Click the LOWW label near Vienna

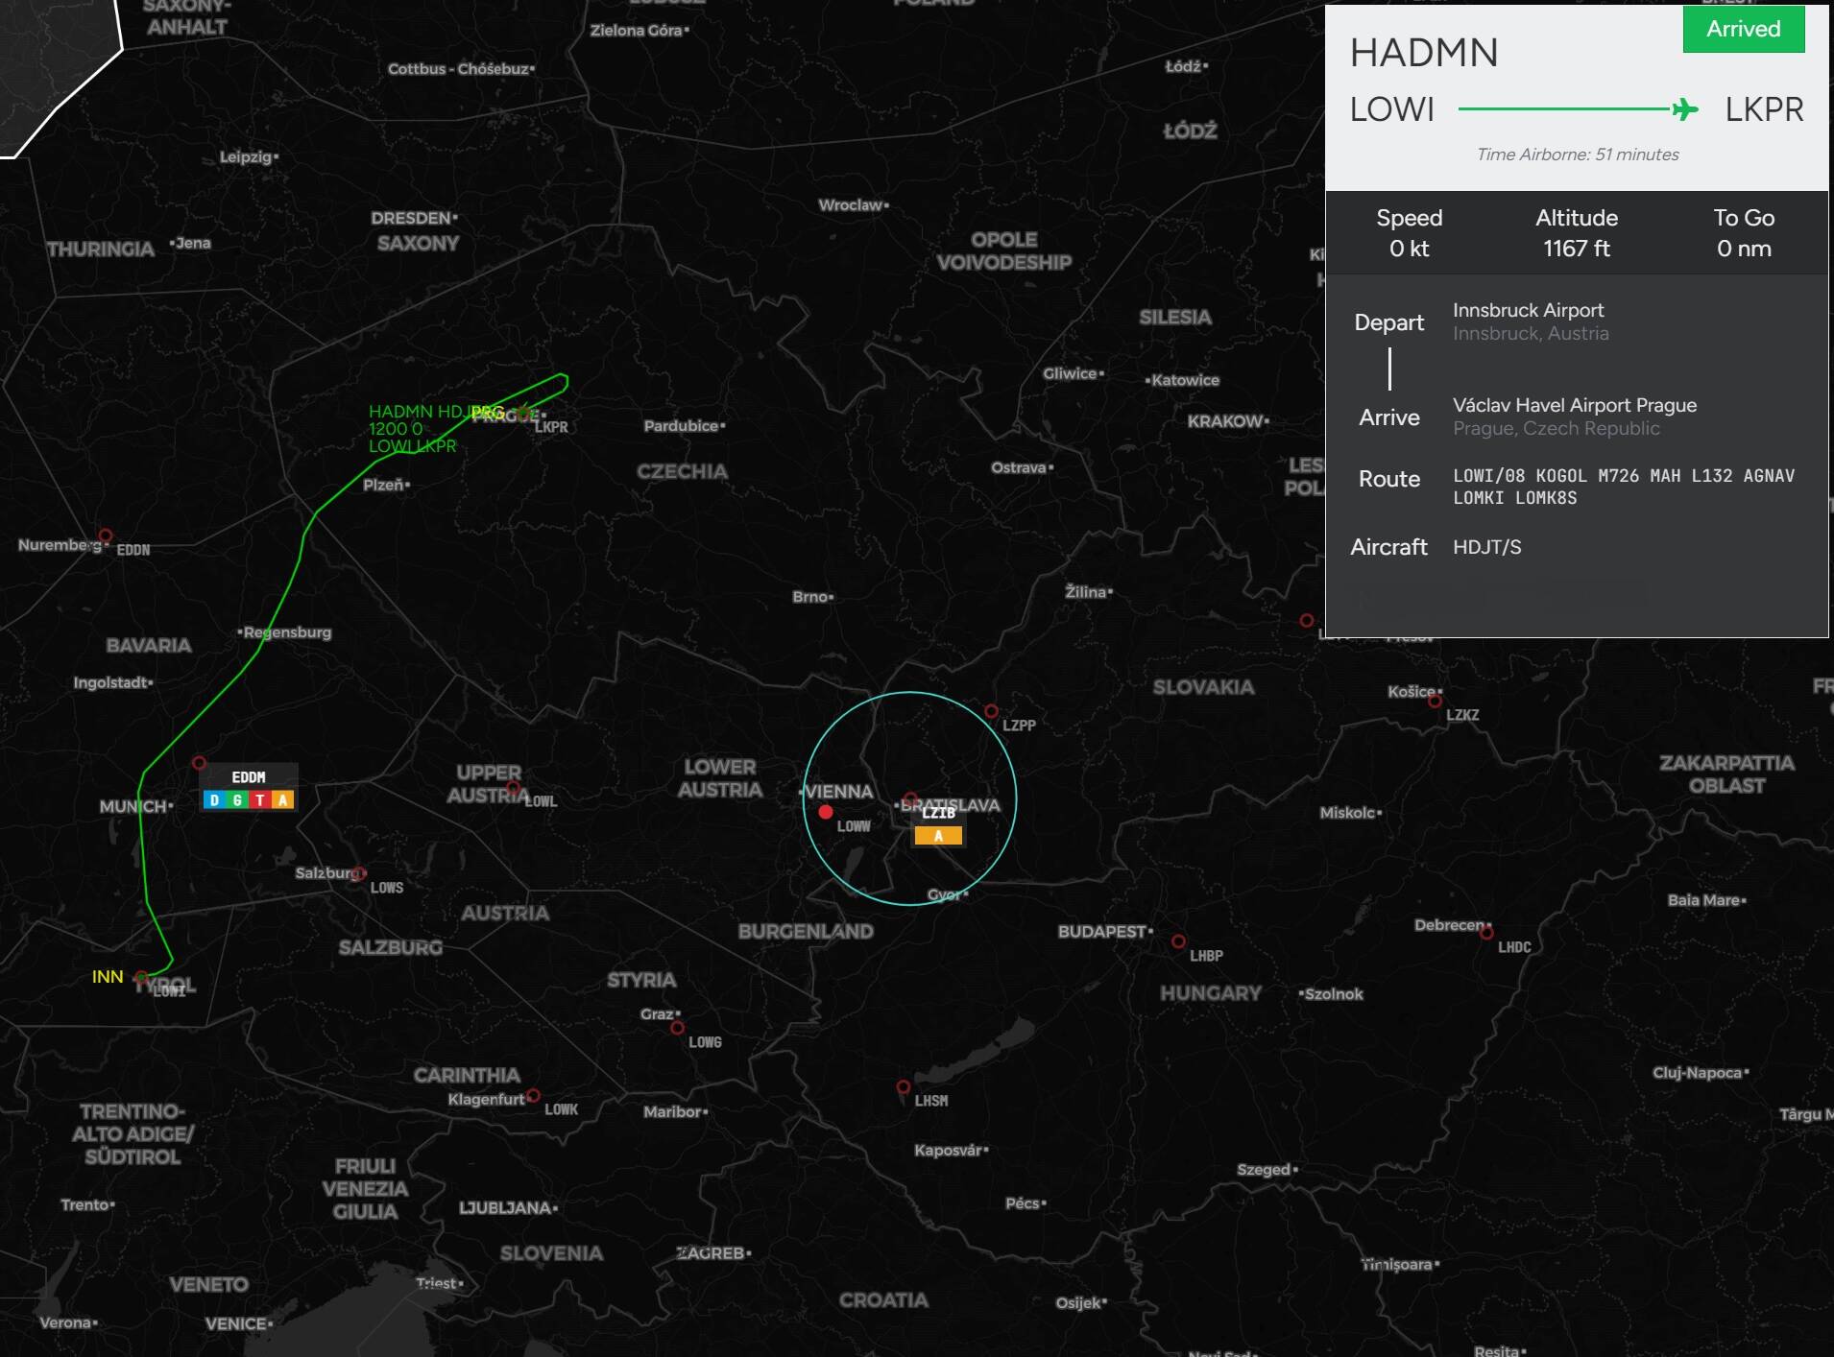tap(854, 826)
